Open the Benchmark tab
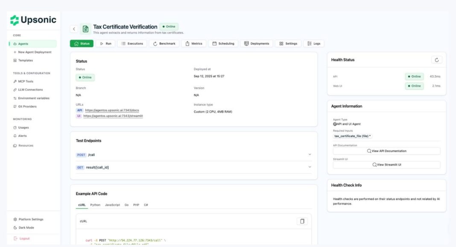 164,43
